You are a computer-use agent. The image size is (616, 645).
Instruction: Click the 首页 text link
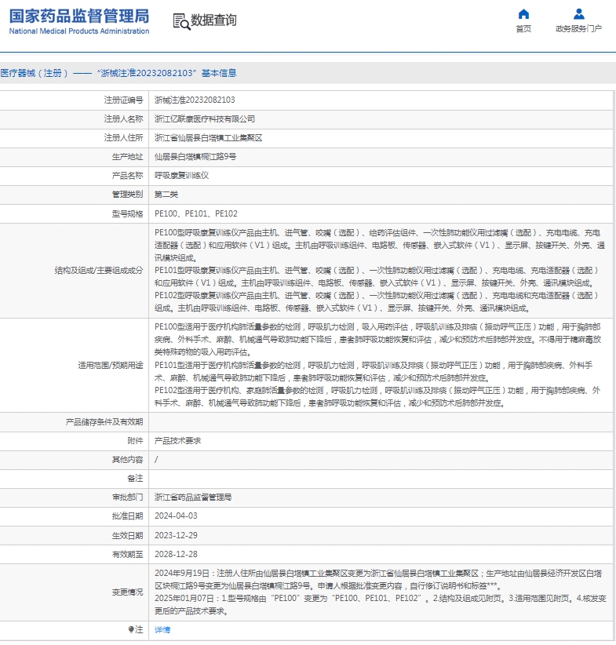coord(523,29)
